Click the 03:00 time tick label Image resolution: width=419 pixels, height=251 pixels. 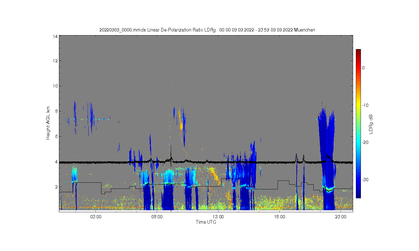tap(96, 217)
